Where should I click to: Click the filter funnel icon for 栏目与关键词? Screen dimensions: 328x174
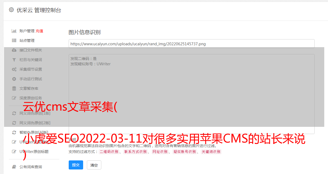tap(14, 60)
